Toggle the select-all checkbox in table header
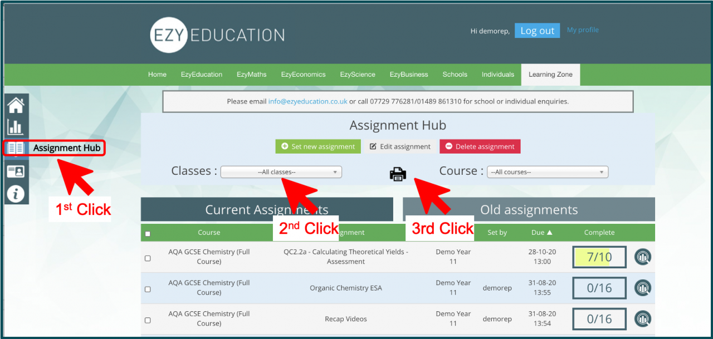 click(148, 234)
